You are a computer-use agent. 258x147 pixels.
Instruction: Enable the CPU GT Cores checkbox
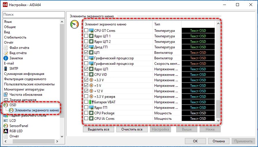coord(86,30)
